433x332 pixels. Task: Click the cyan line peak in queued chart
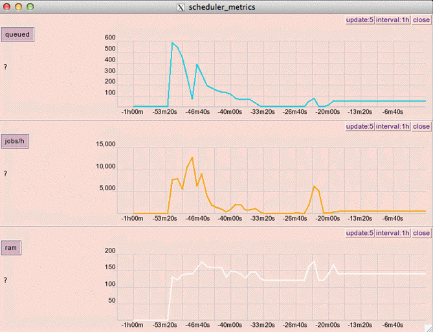tap(172, 43)
